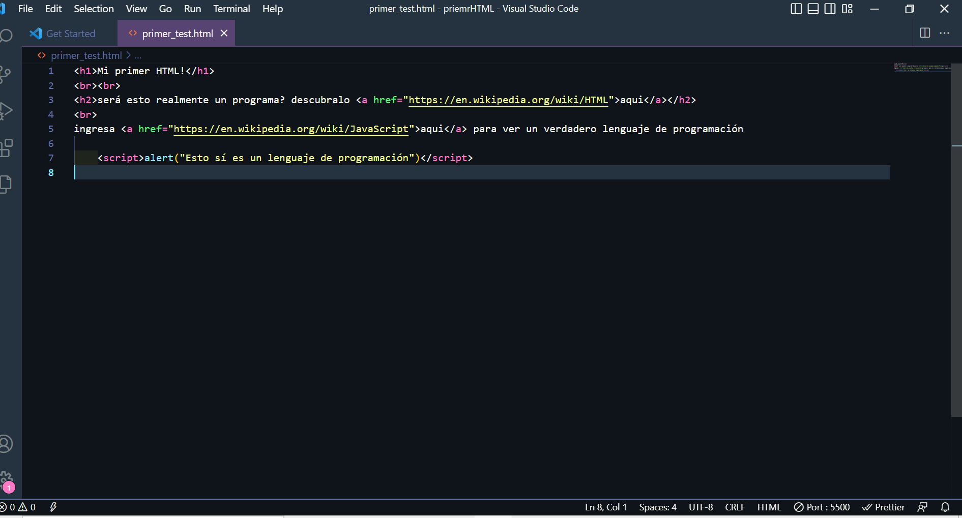Click the Prettier status bar item
The width and height of the screenshot is (962, 518).
click(x=884, y=507)
